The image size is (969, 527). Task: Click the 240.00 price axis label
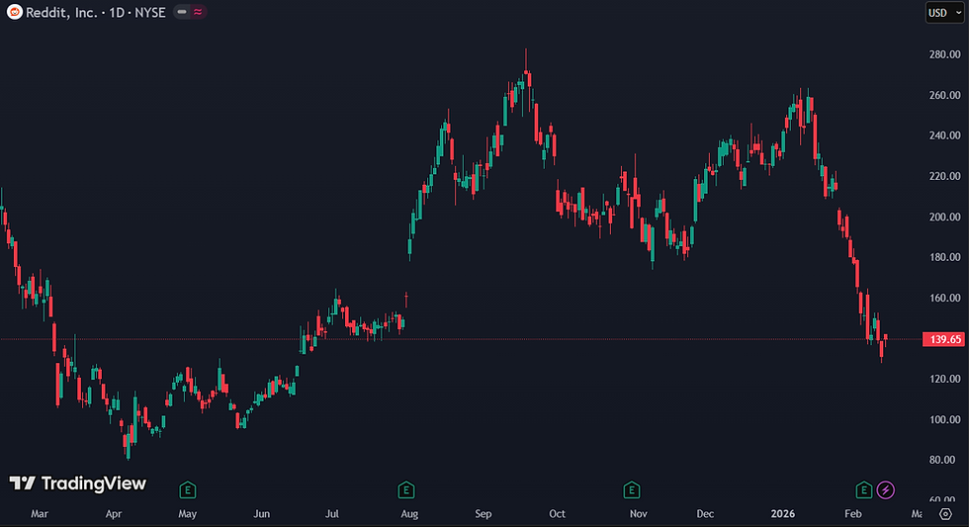coord(945,135)
